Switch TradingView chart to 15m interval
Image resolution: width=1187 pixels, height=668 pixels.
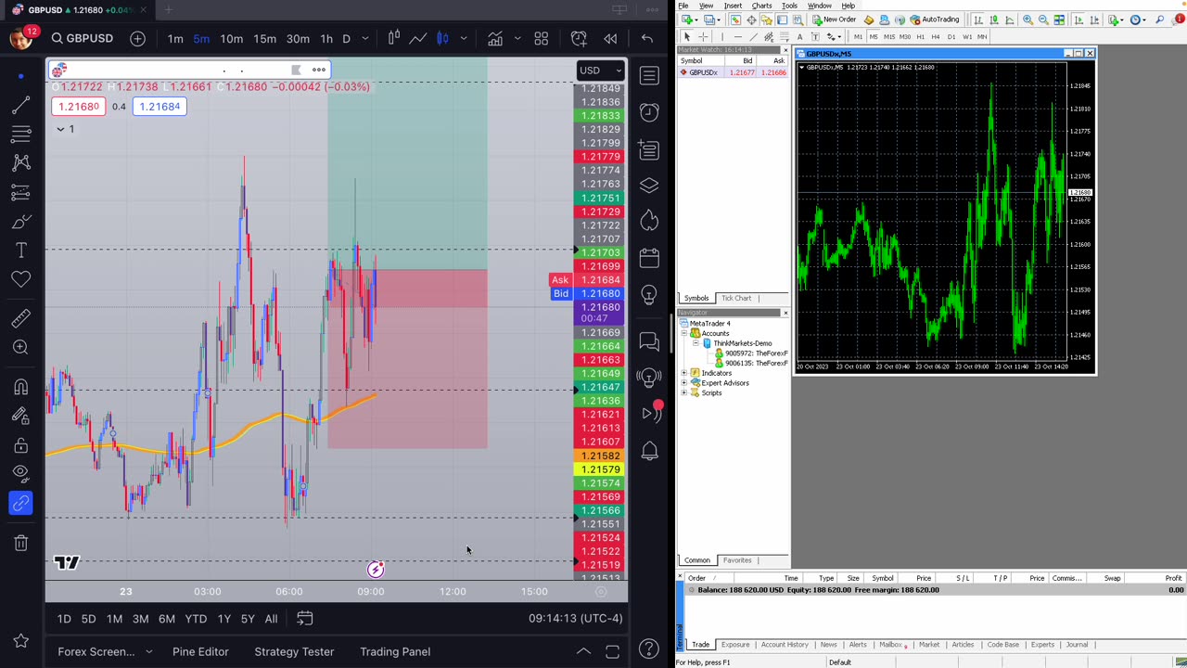[264, 38]
